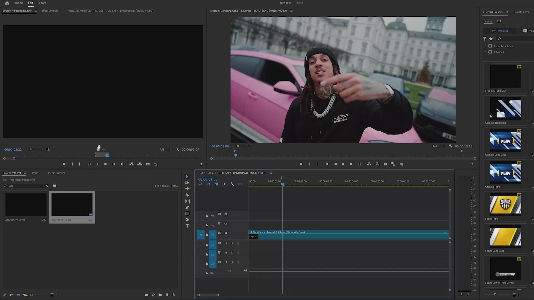Image resolution: width=534 pixels, height=300 pixels.
Task: Select the Razor tool in toolbar
Action: click(187, 195)
